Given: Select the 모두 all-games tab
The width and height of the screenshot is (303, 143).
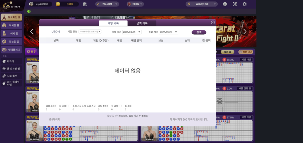Looking at the screenshot, I should click(31, 52).
